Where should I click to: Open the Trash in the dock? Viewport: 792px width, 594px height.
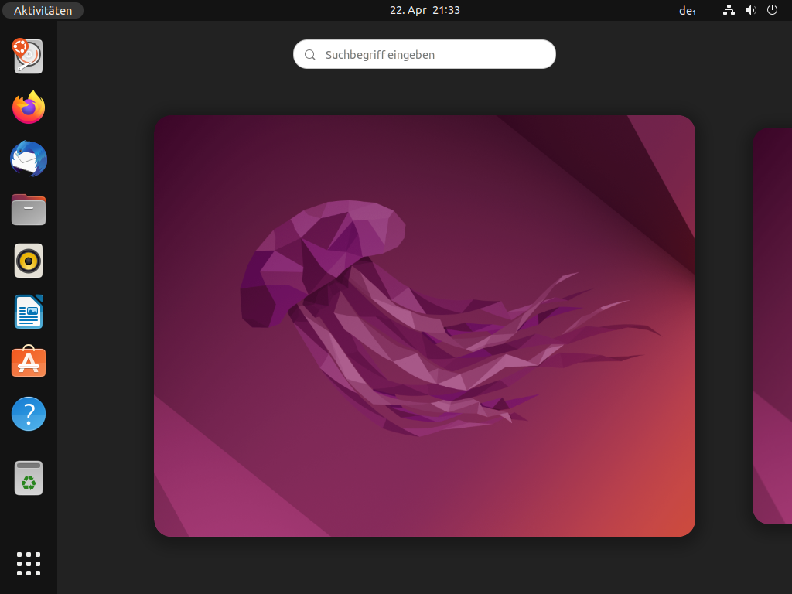click(29, 478)
